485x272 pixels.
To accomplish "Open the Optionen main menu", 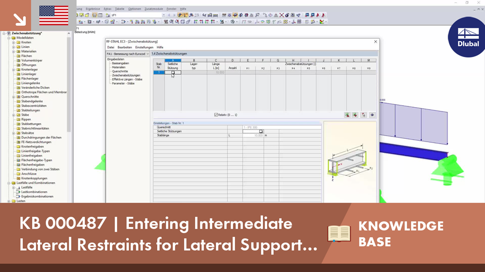I will coord(135,9).
